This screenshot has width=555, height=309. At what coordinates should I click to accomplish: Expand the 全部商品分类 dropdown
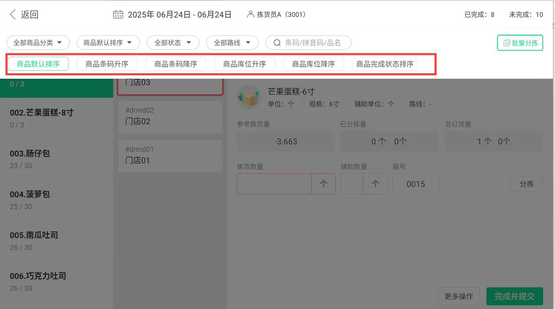click(x=38, y=43)
